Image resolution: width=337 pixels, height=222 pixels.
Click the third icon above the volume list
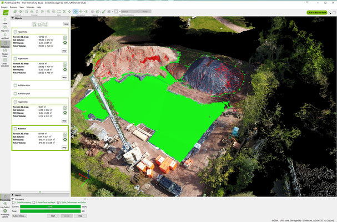pyautogui.click(x=46, y=24)
